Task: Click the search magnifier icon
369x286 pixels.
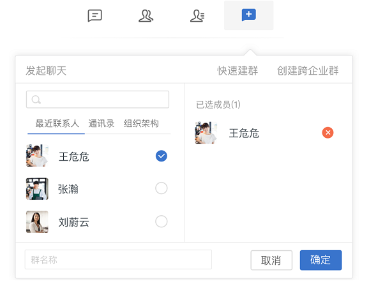Action: [x=36, y=100]
